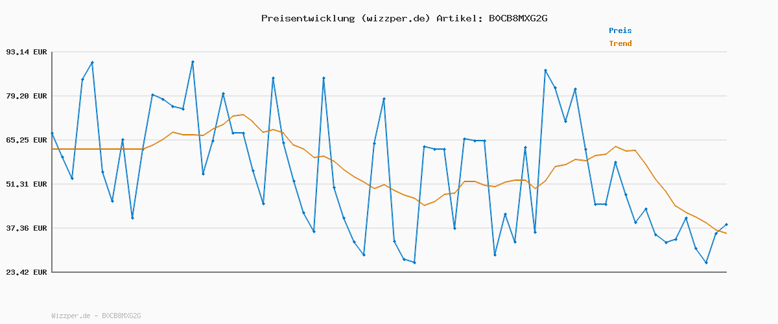The height and width of the screenshot is (324, 778).
Task: Toggle the Trend legend label
Action: click(x=620, y=43)
